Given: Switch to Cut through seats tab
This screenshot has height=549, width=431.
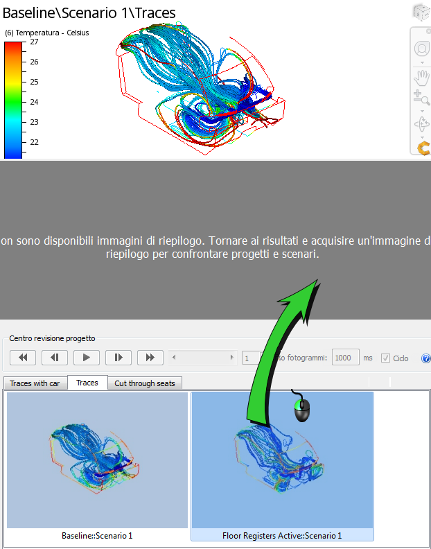Looking at the screenshot, I should tap(145, 383).
